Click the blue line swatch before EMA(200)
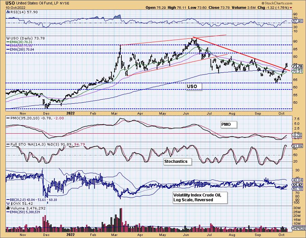The height and width of the screenshot is (238, 306). pos(8,50)
